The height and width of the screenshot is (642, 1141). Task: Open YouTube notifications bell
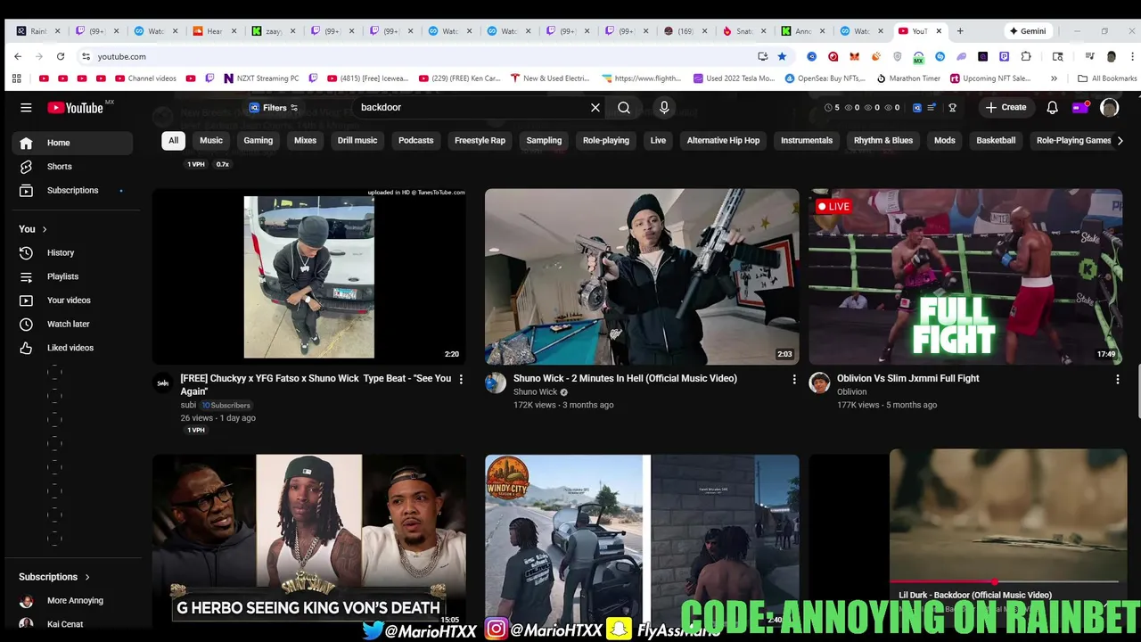[1052, 108]
